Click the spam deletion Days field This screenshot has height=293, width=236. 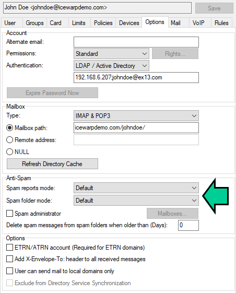click(x=188, y=225)
